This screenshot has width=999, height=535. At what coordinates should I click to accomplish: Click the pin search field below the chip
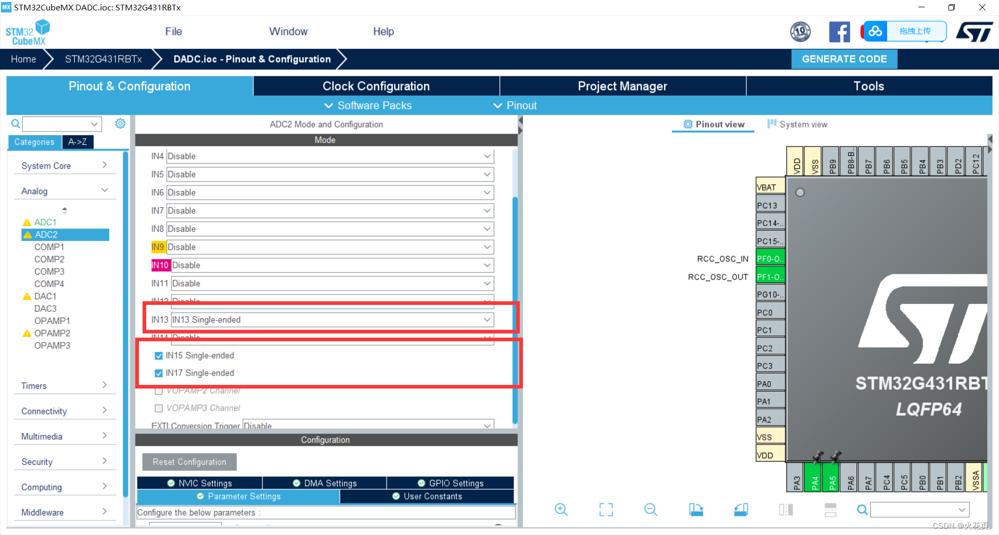click(x=920, y=510)
